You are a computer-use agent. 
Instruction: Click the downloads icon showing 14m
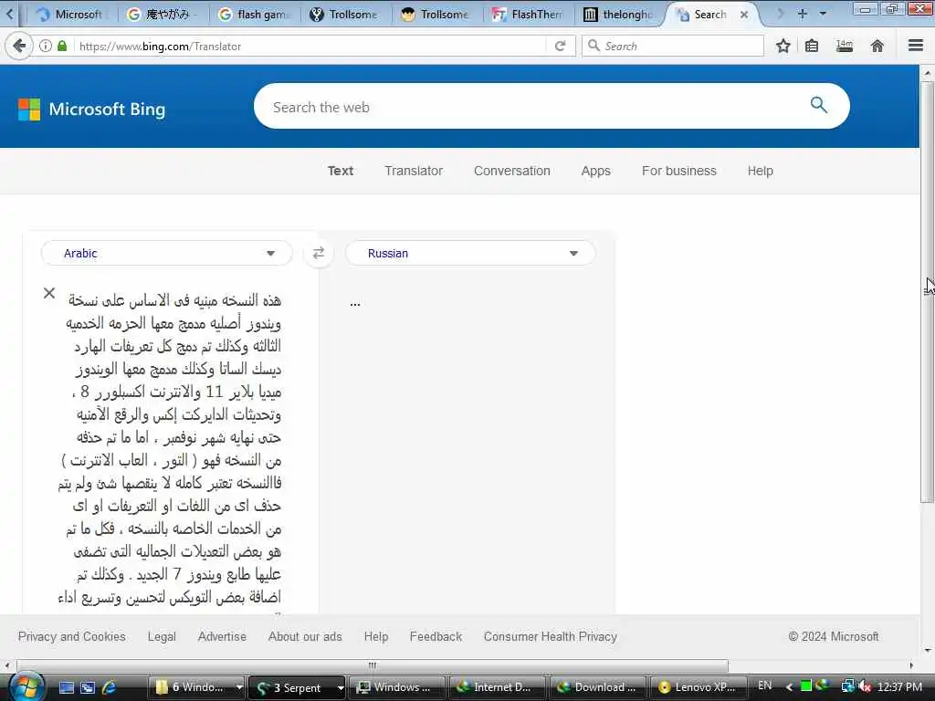pyautogui.click(x=845, y=46)
